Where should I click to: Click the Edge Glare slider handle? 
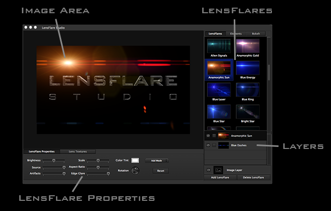pyautogui.click(x=108, y=174)
